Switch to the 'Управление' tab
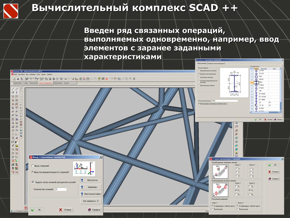Image resolution: width=290 pixels, height=218 pixels. 17,83
